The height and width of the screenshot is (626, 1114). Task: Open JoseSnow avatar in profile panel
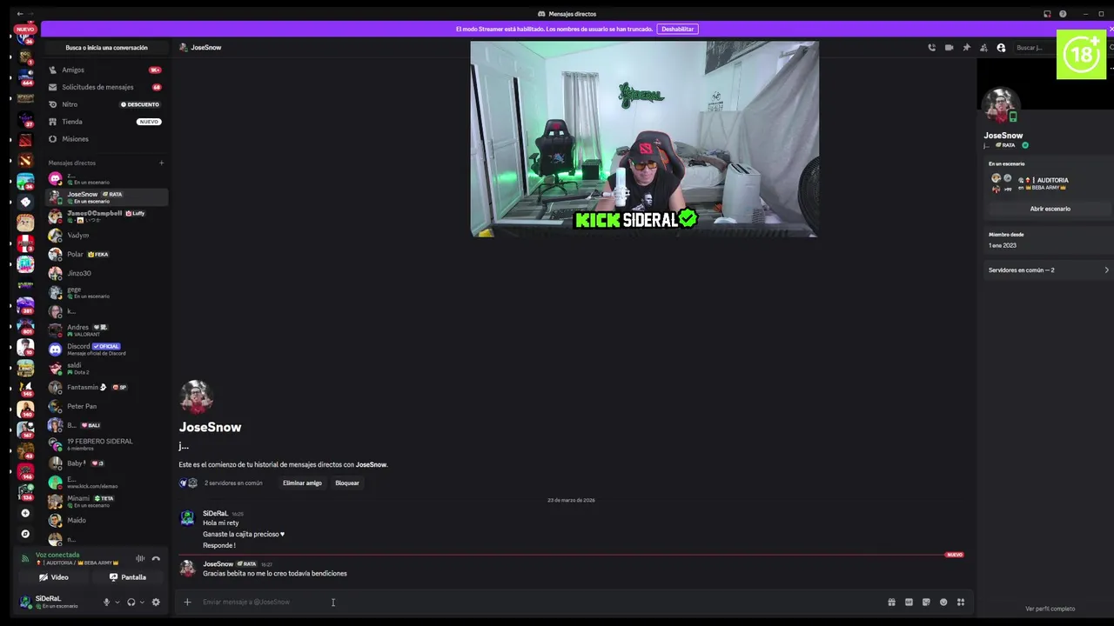coord(1000,105)
